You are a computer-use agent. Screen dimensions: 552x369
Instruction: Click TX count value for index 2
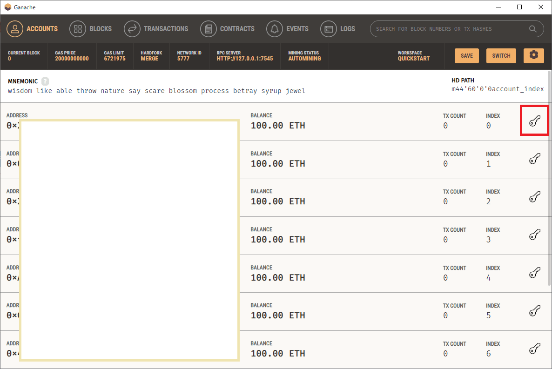coord(445,201)
